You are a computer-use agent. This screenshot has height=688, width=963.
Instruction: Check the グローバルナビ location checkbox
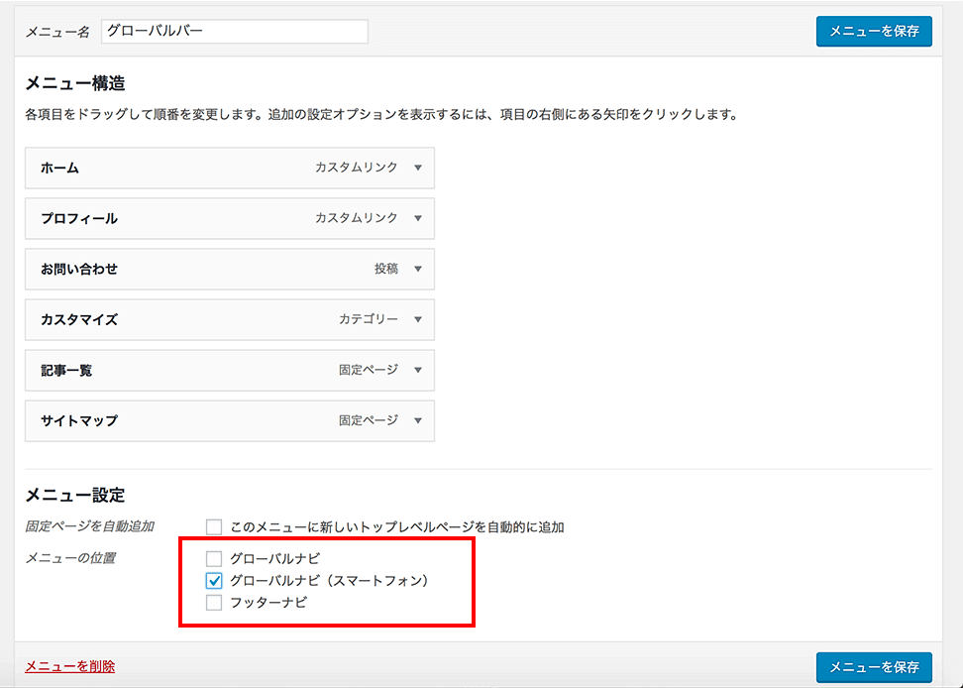[x=214, y=559]
